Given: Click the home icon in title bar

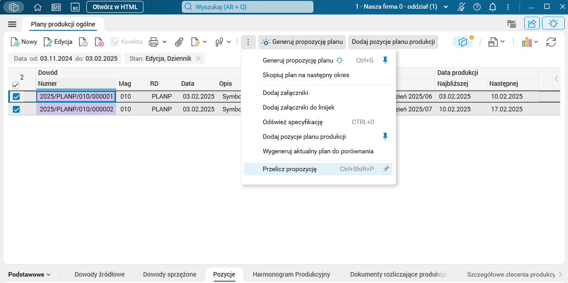Looking at the screenshot, I should point(38,7).
